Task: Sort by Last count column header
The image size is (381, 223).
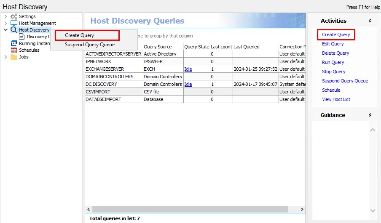Action: tap(221, 47)
